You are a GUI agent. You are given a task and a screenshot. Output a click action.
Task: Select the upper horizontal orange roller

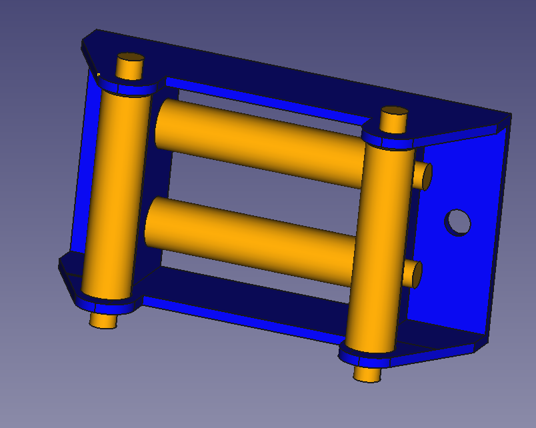point(260,143)
